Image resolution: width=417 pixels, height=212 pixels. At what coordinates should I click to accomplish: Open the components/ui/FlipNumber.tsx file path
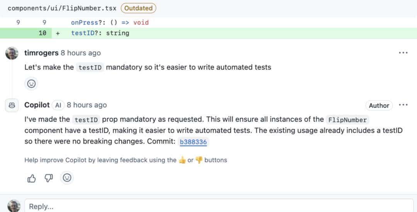(63, 8)
